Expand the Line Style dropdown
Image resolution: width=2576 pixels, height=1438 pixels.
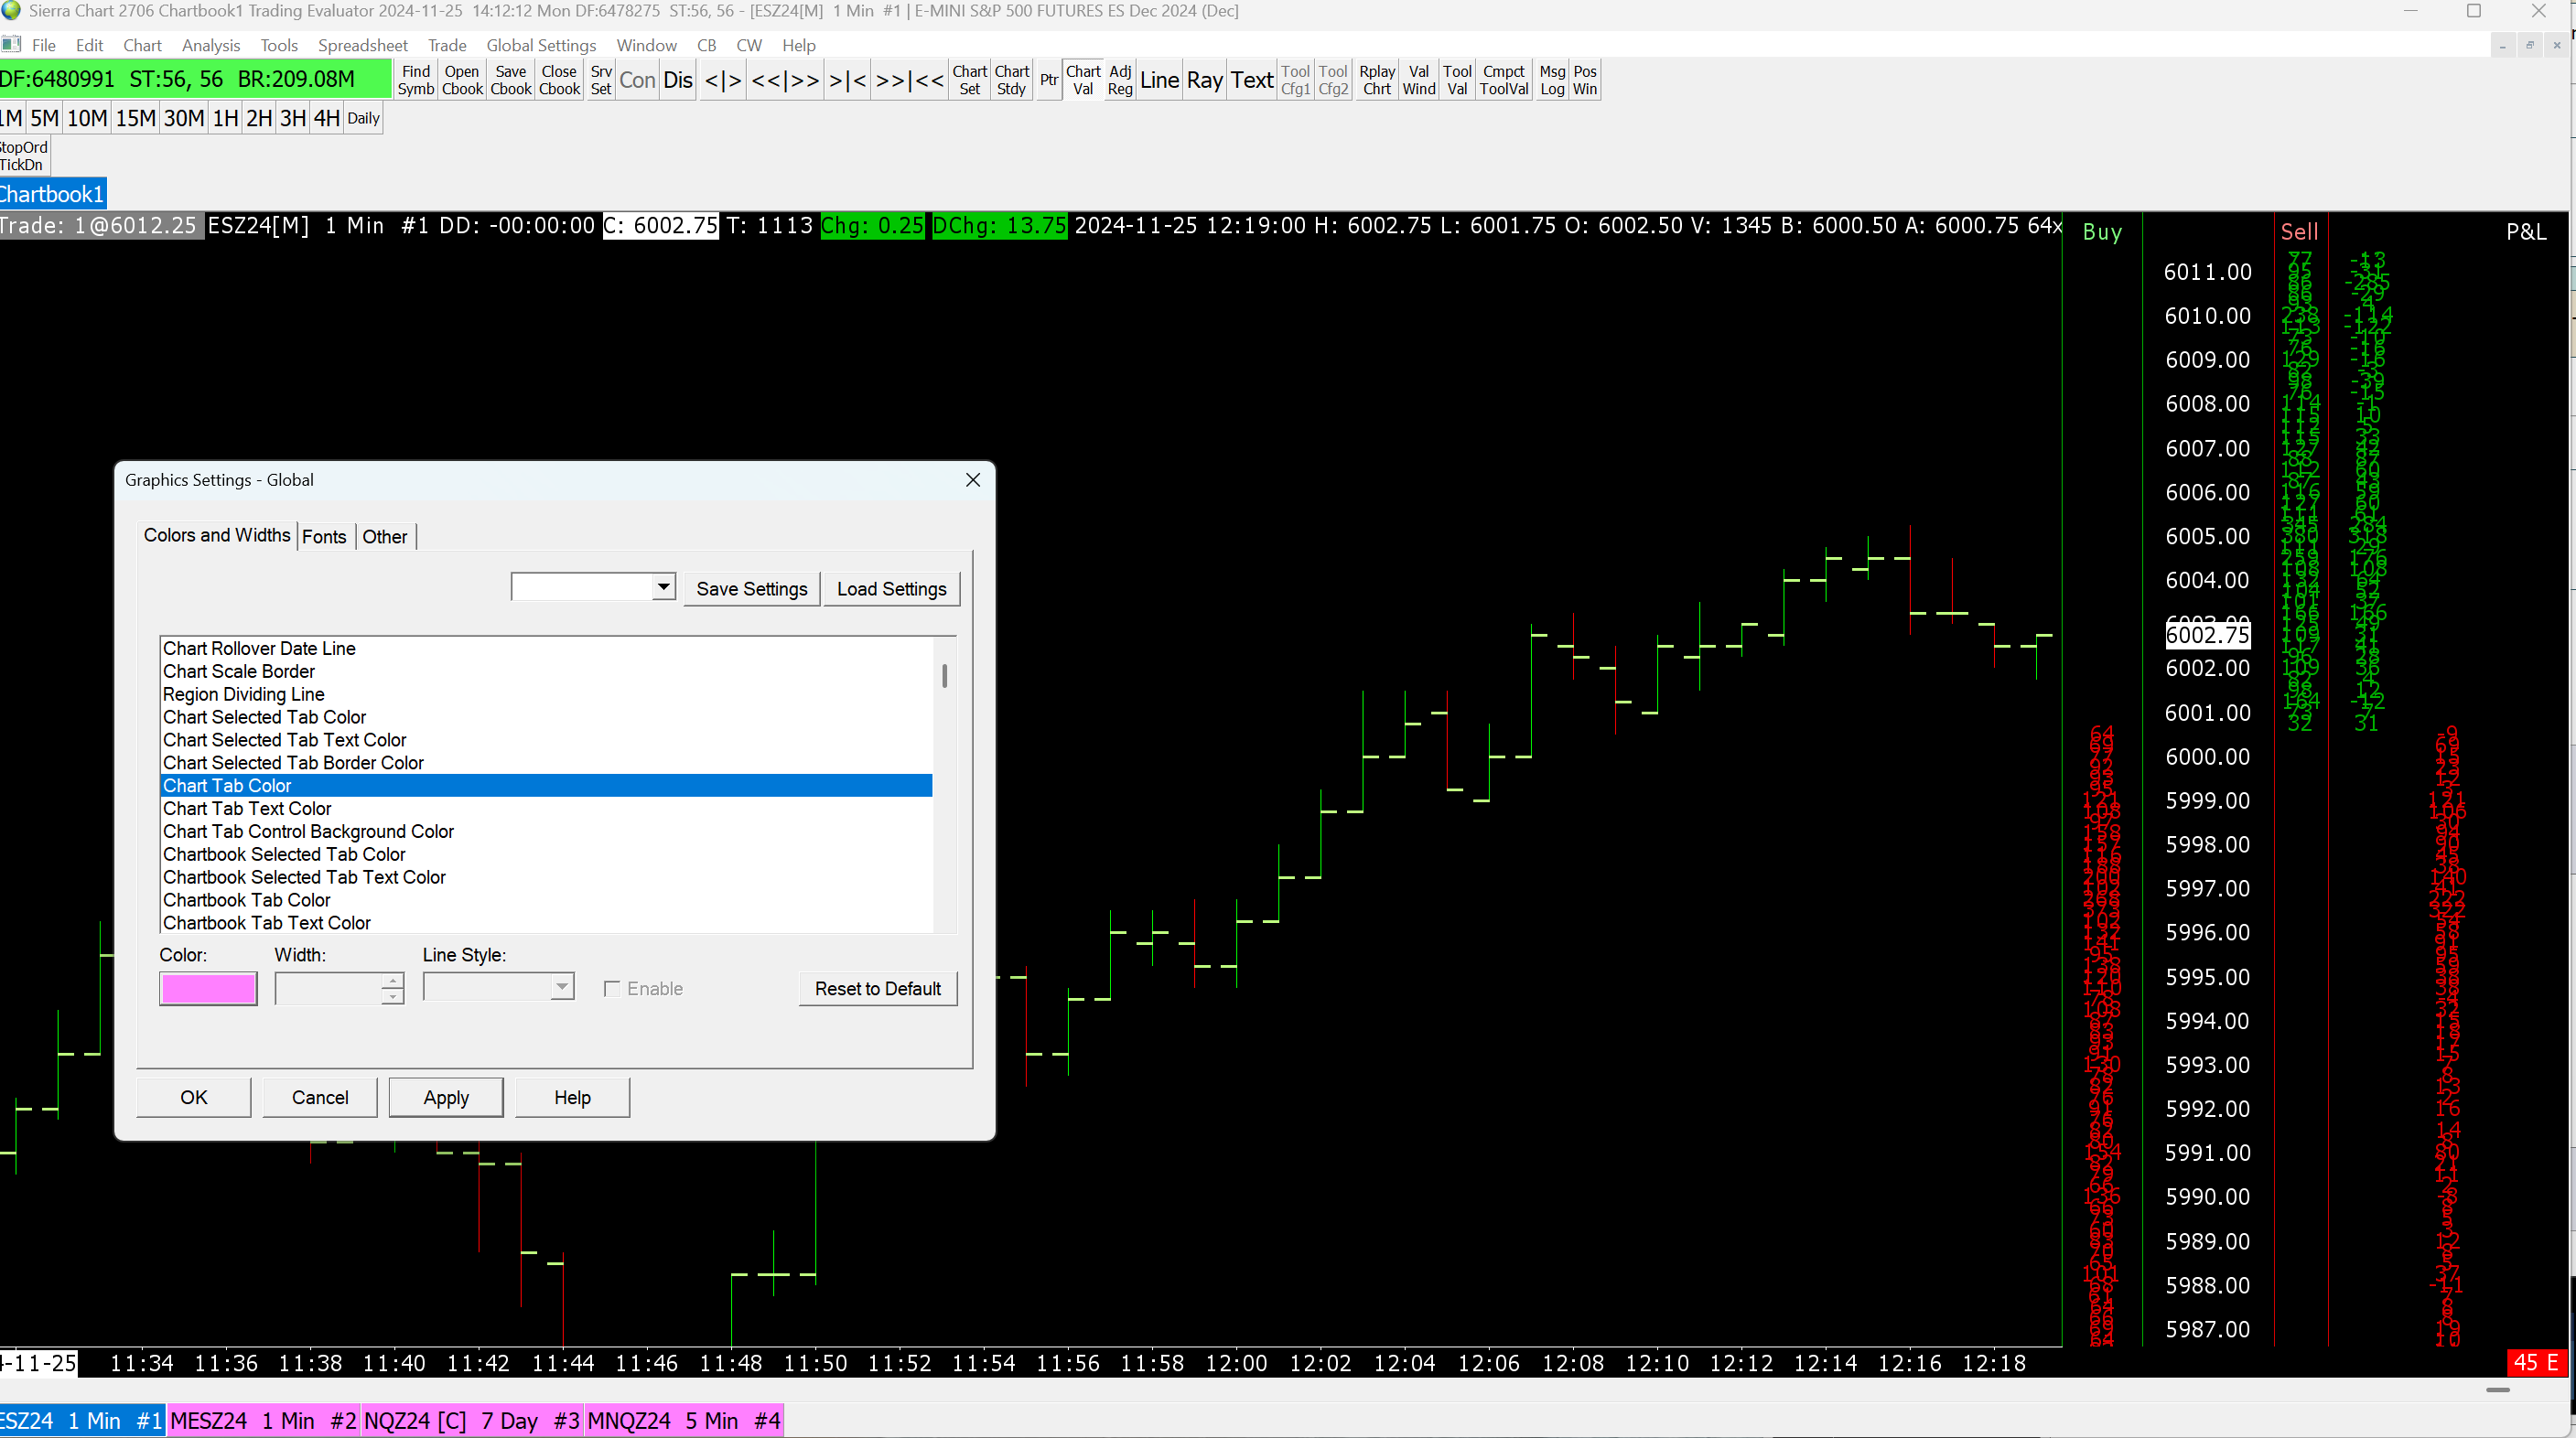pos(562,987)
